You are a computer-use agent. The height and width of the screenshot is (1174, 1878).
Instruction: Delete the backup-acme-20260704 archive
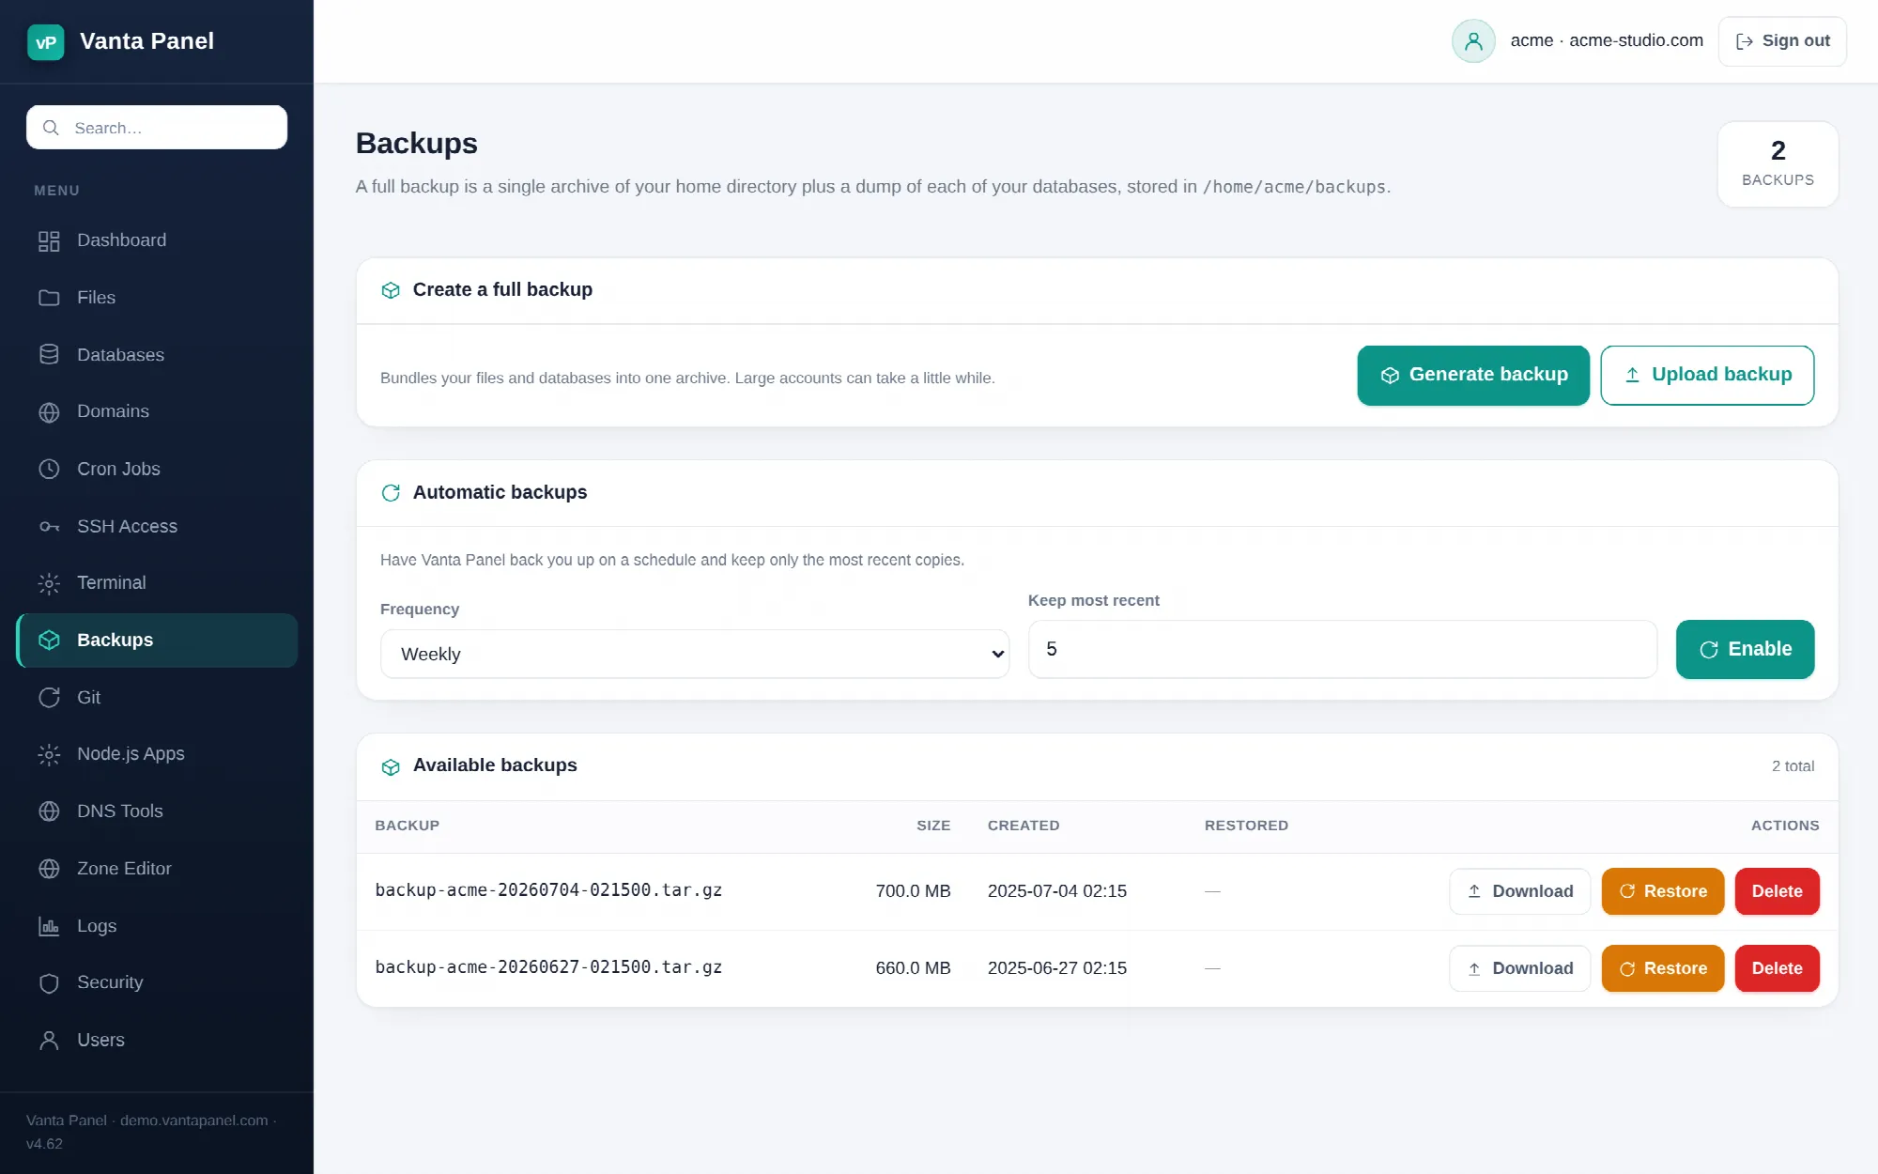pyautogui.click(x=1777, y=891)
